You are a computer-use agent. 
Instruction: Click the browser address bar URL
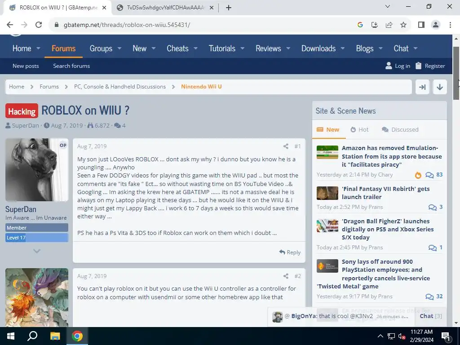click(127, 25)
